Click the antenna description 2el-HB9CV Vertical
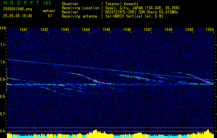 click(124, 16)
